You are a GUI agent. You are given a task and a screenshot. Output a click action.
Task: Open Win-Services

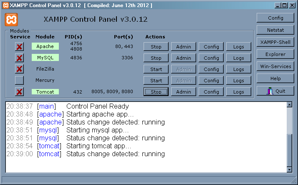tap(275, 66)
